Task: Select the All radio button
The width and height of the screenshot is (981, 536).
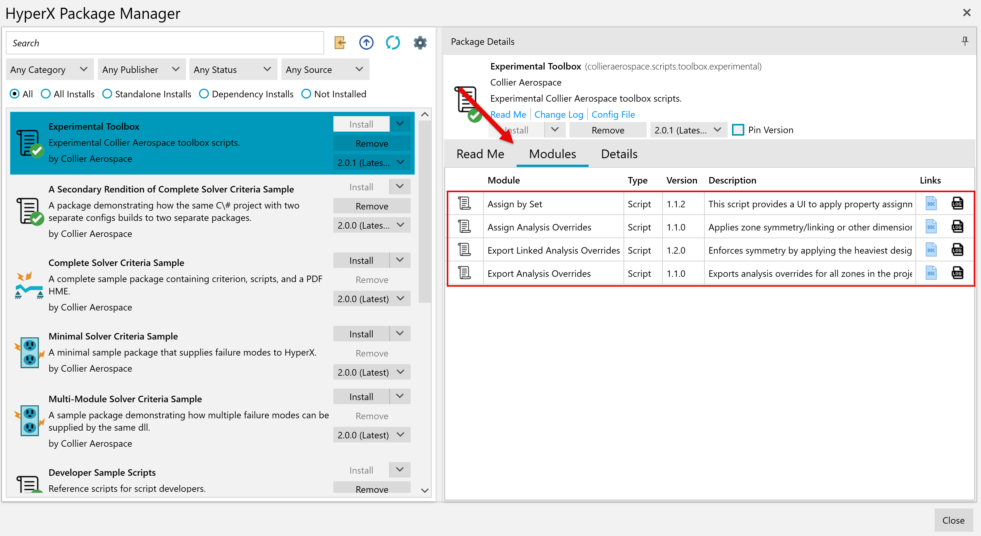Action: tap(15, 94)
